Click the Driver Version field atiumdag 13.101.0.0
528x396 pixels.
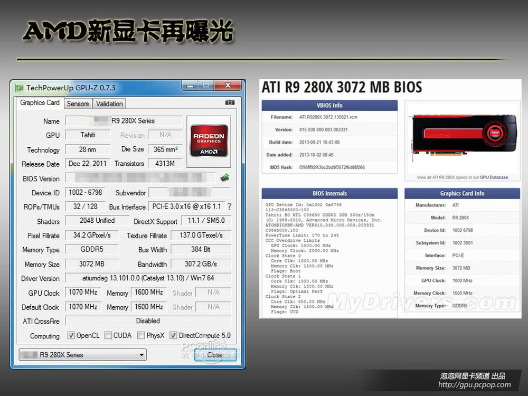(148, 278)
